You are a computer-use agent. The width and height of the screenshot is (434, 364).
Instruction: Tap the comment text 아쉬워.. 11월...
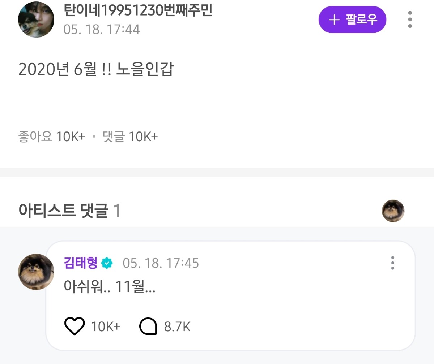pos(109,287)
